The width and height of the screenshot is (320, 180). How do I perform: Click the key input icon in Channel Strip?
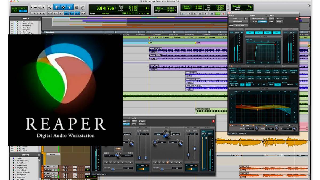coord(231,25)
